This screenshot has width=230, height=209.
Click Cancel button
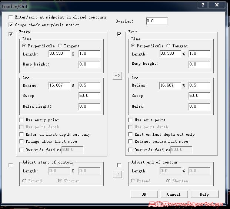click(x=174, y=194)
